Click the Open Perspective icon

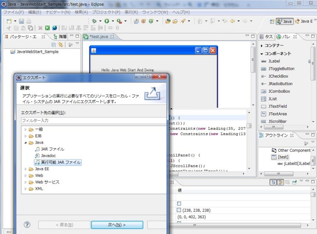coord(272,21)
